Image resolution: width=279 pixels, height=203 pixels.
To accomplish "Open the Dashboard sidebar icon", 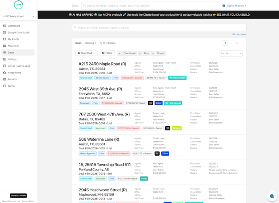I will click(5, 26).
